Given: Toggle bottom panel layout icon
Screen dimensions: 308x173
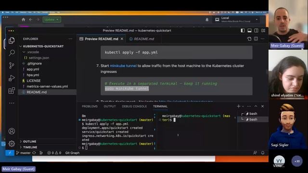Looking at the screenshot, I should [249, 30].
